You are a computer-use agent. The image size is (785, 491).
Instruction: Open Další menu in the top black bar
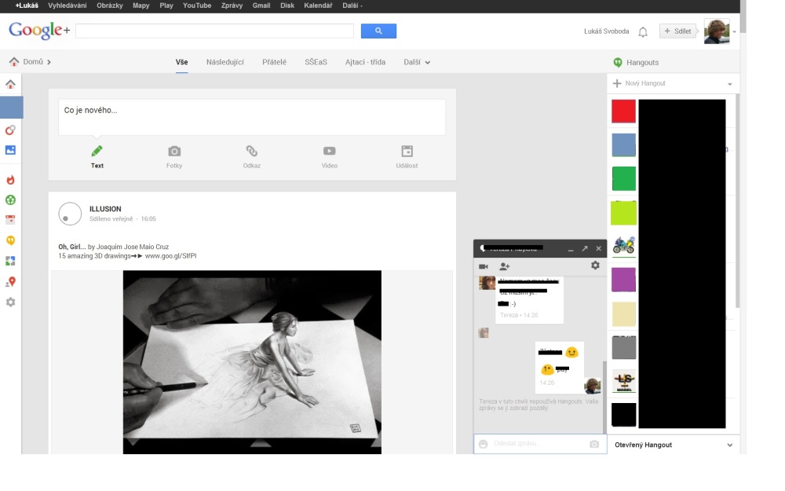click(x=352, y=5)
